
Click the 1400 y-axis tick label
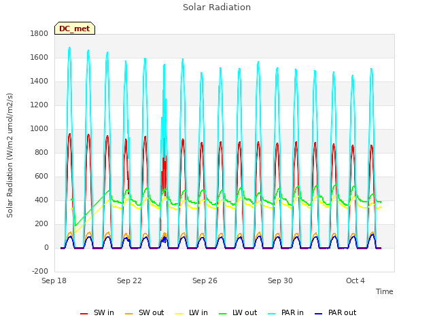coord(39,81)
